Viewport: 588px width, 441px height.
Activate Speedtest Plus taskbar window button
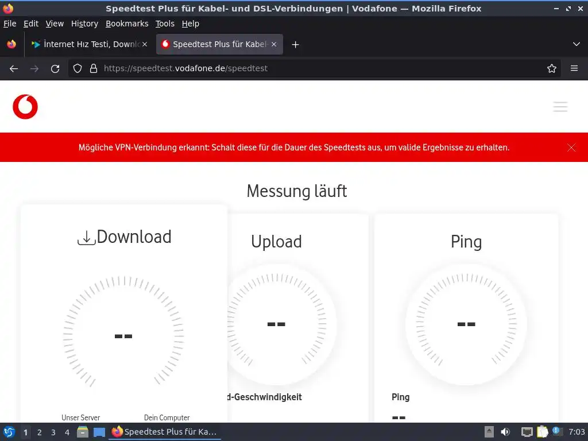pos(165,432)
